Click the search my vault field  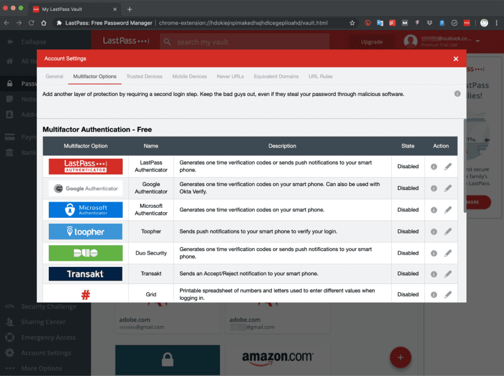(x=244, y=42)
